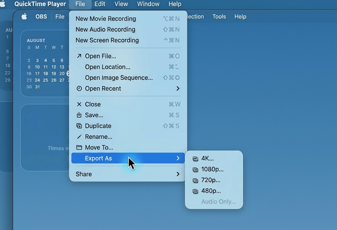Image resolution: width=337 pixels, height=230 pixels.
Task: Select Open Image Sequence...
Action: pos(128,78)
